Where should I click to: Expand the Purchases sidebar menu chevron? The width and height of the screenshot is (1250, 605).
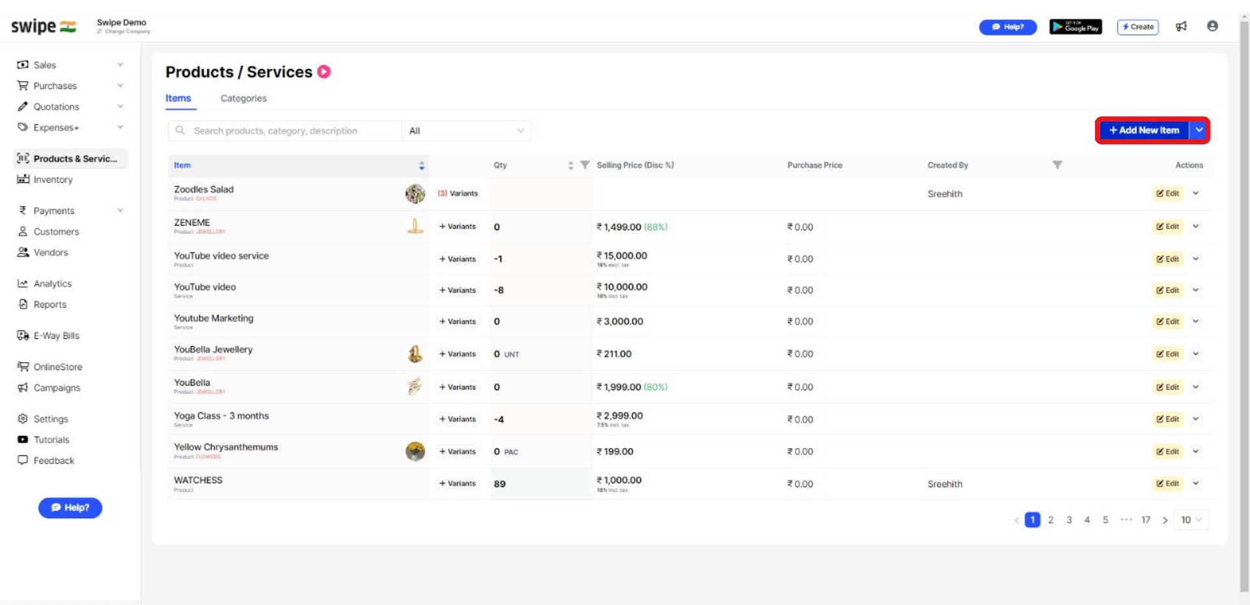[120, 85]
